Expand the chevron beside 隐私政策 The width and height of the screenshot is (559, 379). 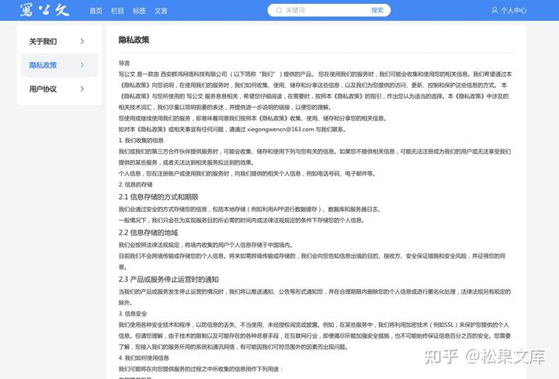(82, 65)
